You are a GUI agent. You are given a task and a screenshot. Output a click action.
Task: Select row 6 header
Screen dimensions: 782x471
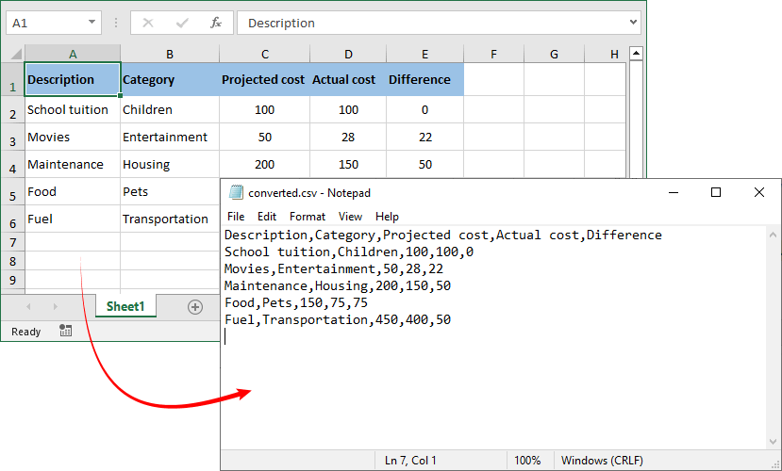tap(12, 219)
